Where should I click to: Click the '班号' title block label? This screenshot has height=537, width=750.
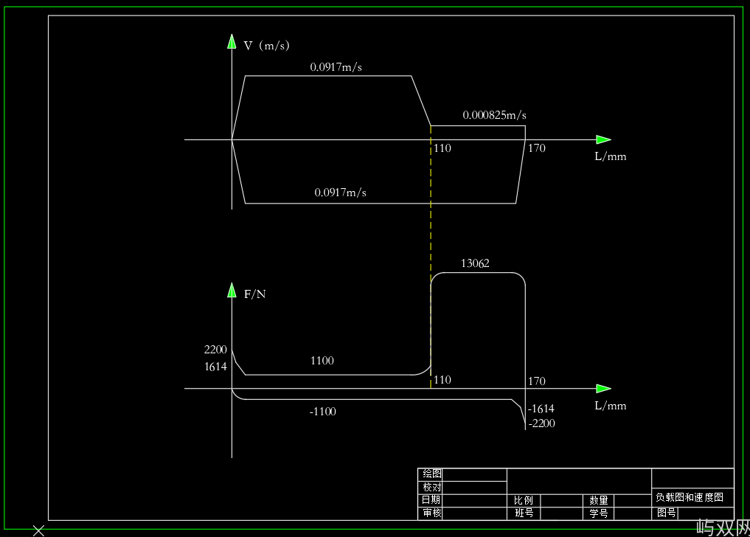click(524, 513)
